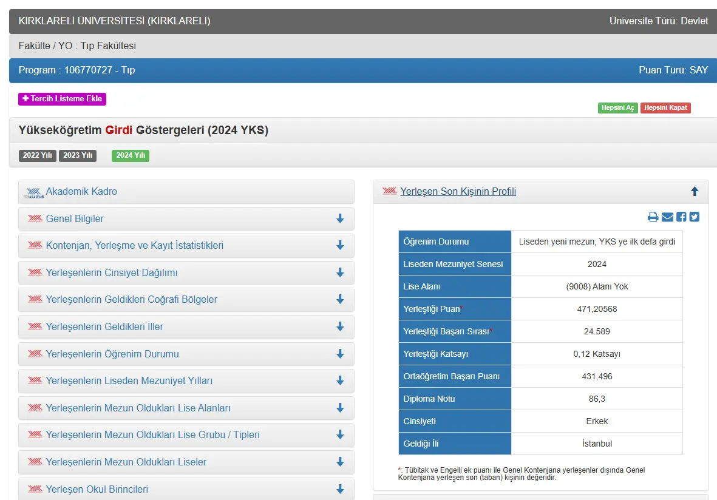Open Yerleşenlerin Mezun Oldukları Liseler title
This screenshot has width=717, height=500.
click(x=126, y=462)
